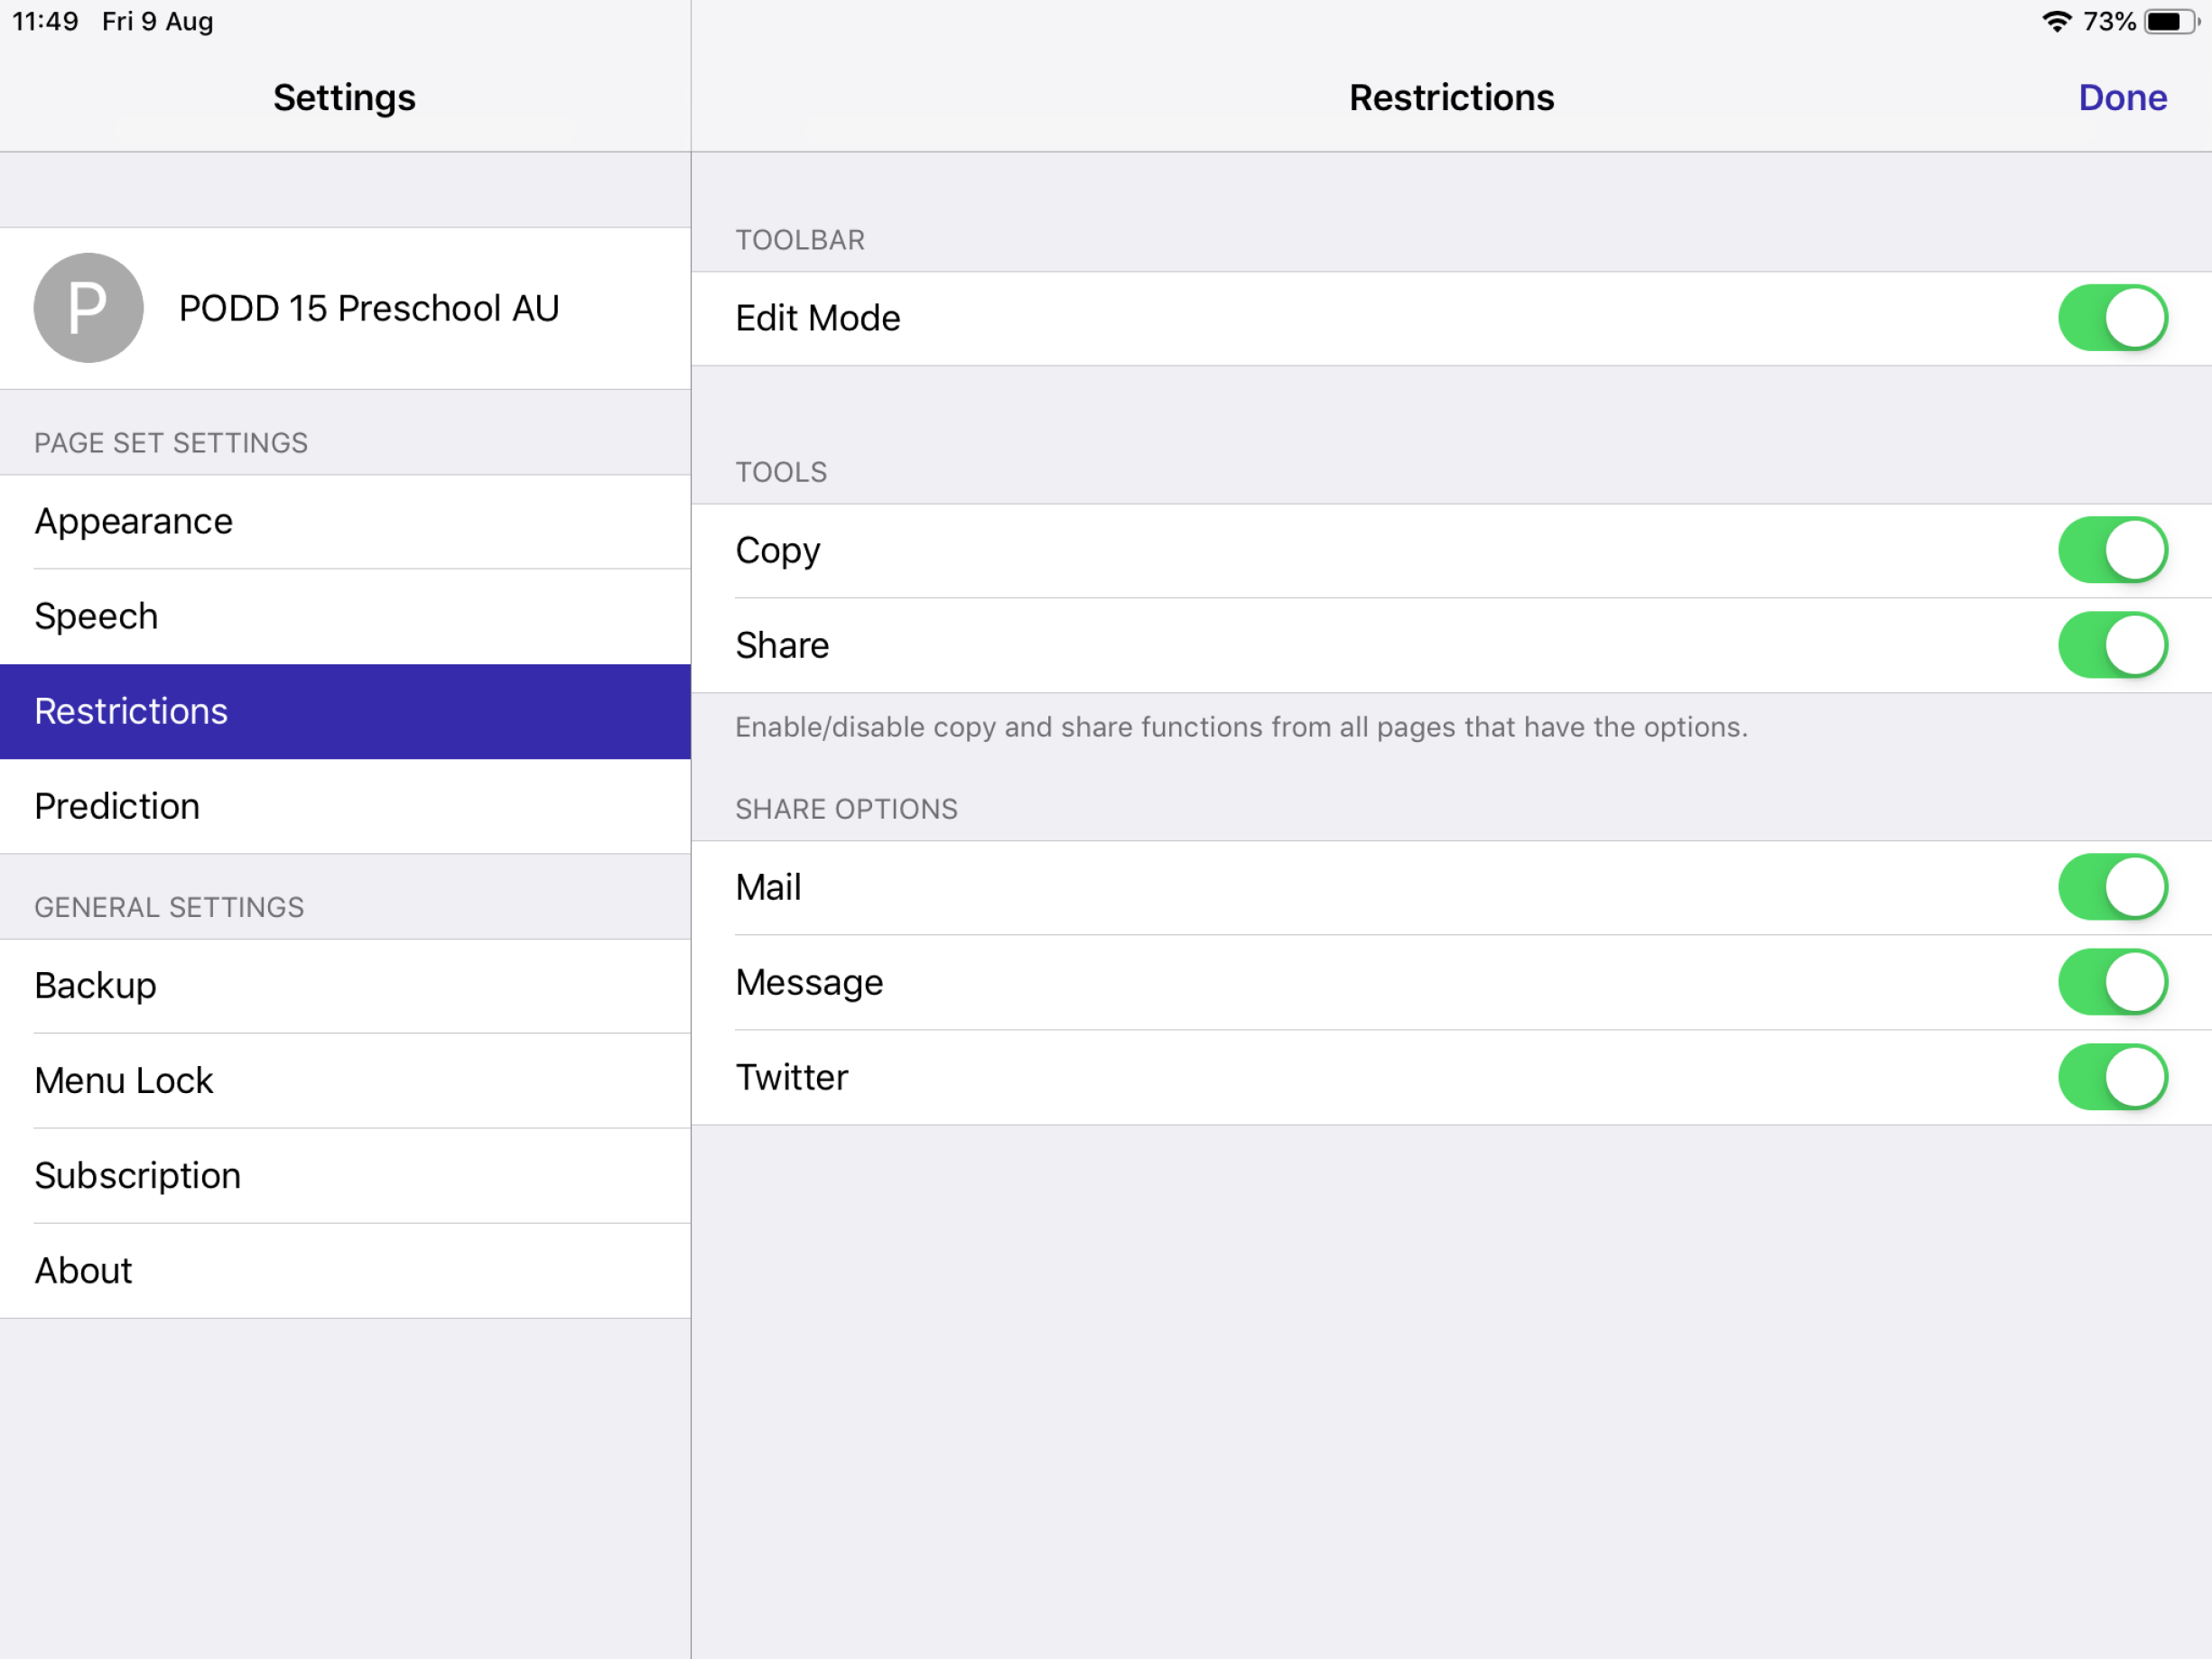Disable the Share toggle
The height and width of the screenshot is (1659, 2212).
coord(2112,645)
